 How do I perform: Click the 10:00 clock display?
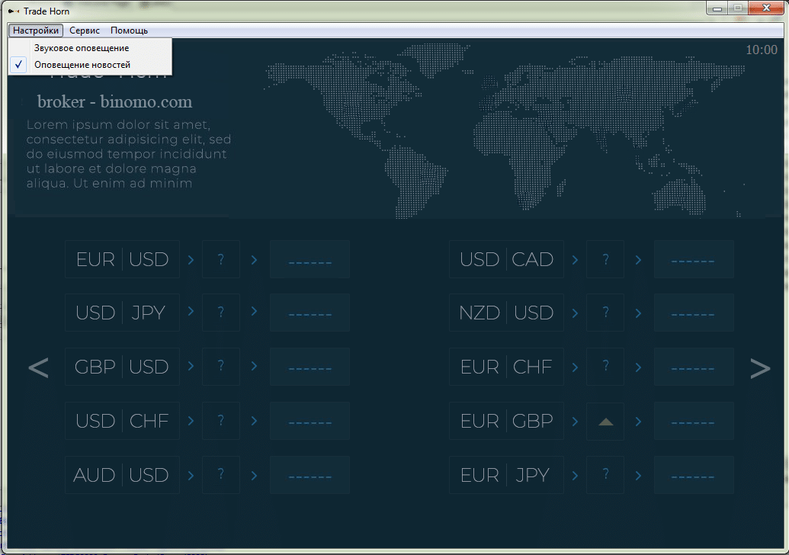pos(761,50)
